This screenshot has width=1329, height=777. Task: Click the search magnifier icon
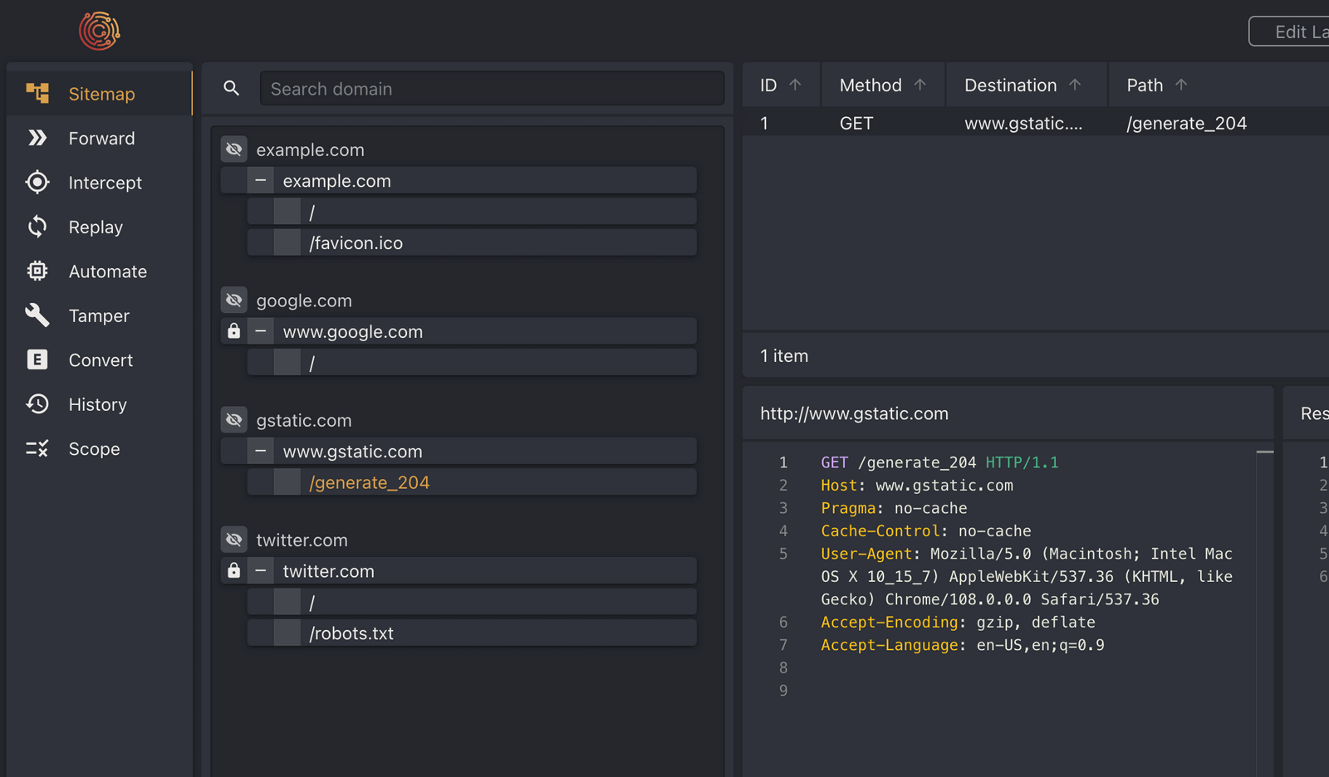coord(232,88)
